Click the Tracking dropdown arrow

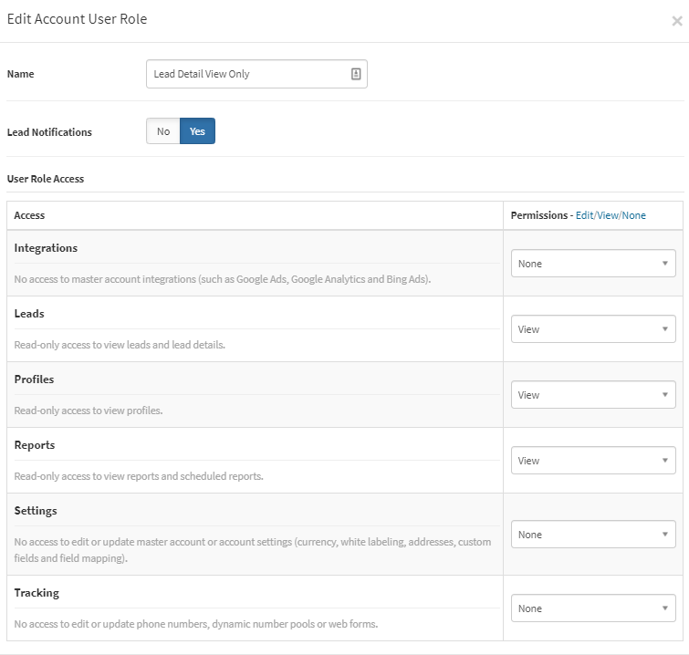coord(665,608)
